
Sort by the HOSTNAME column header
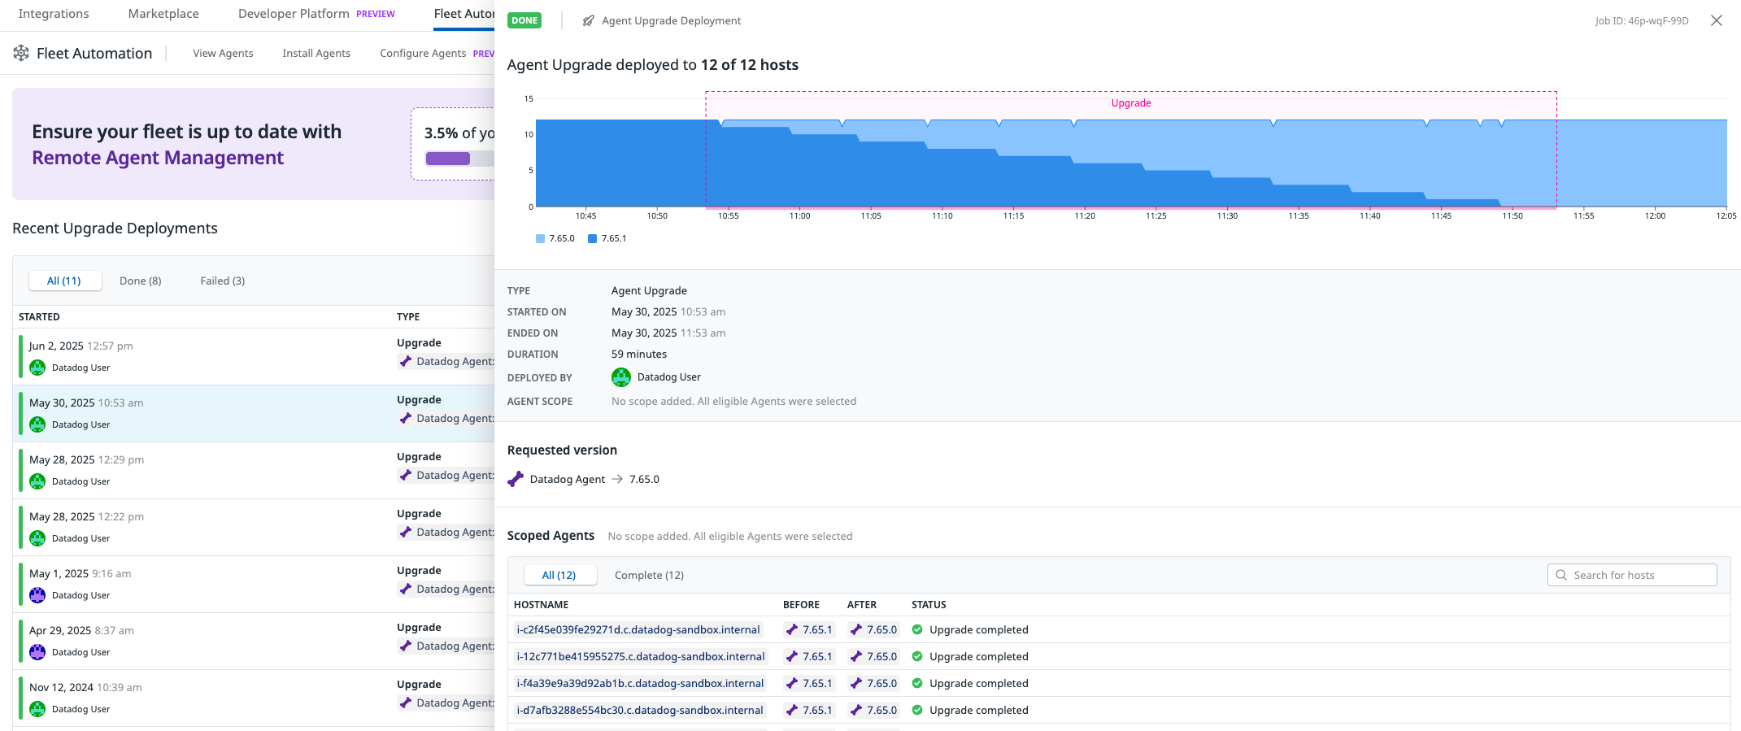[x=541, y=604]
